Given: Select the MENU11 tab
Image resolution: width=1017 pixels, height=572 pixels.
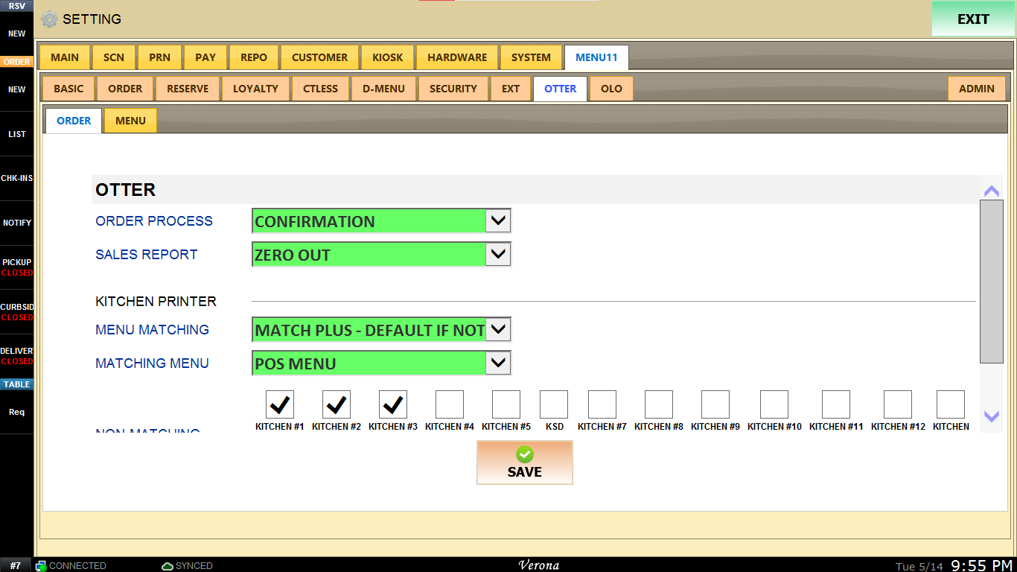Looking at the screenshot, I should click(596, 57).
